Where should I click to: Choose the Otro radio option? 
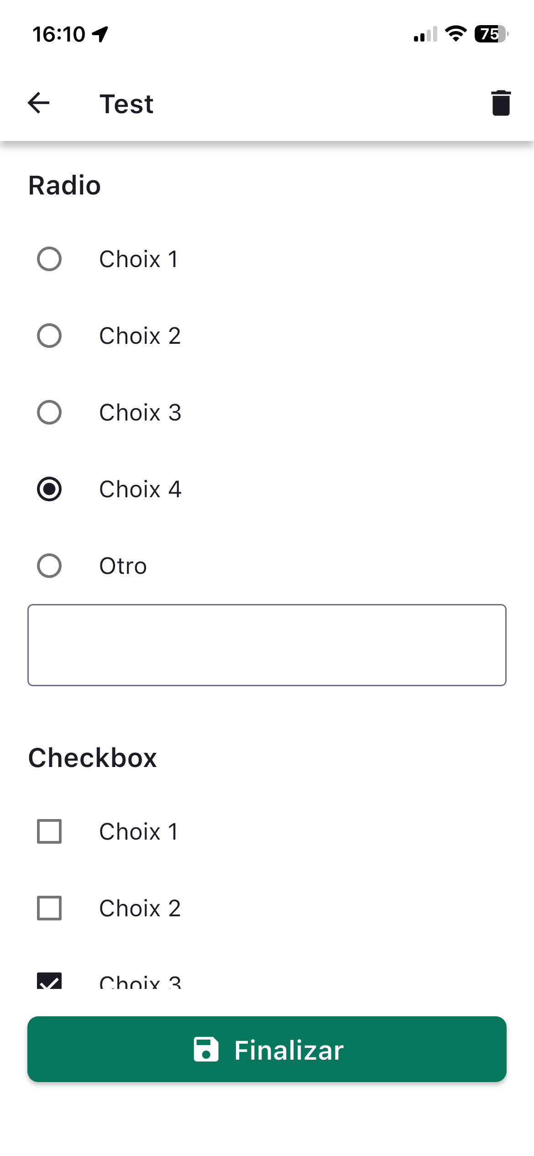point(49,566)
